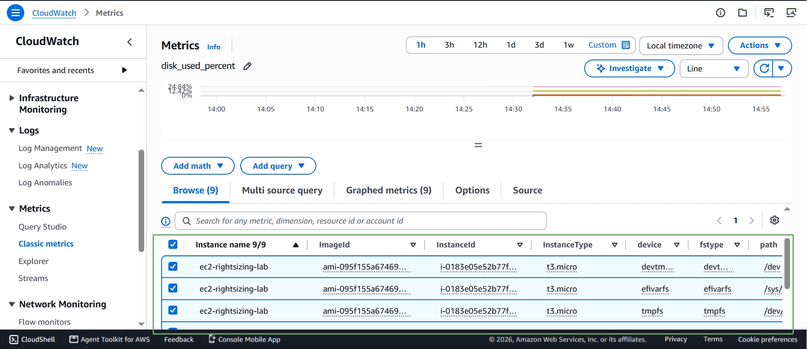Screen dimensions: 807x349
Task: Expand the Investigate dropdown
Action: (630, 68)
